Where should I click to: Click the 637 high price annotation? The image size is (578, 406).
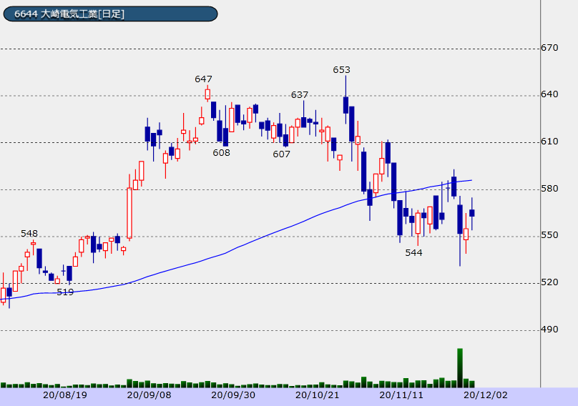click(299, 95)
